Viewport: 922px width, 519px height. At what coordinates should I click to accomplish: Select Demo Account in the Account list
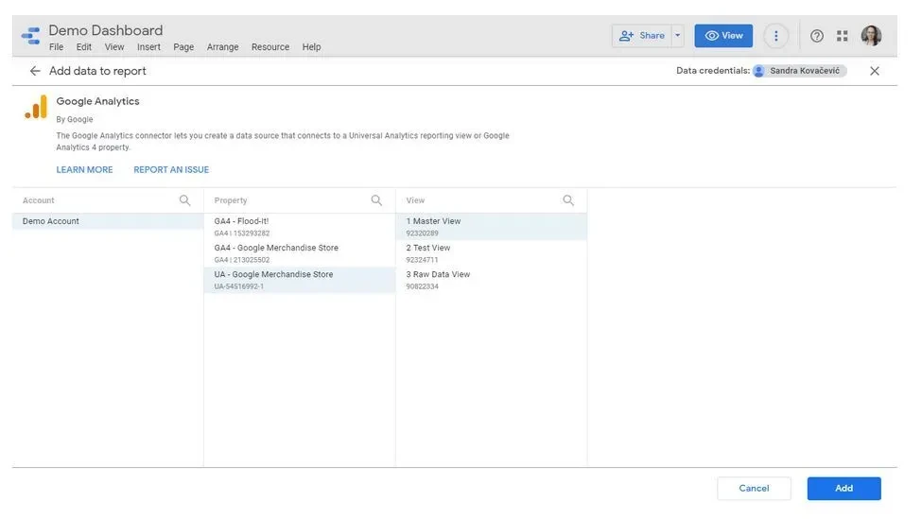pyautogui.click(x=108, y=221)
